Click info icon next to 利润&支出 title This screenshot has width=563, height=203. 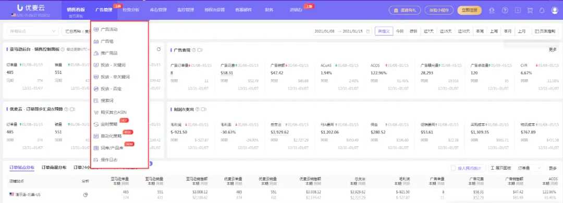coord(198,109)
